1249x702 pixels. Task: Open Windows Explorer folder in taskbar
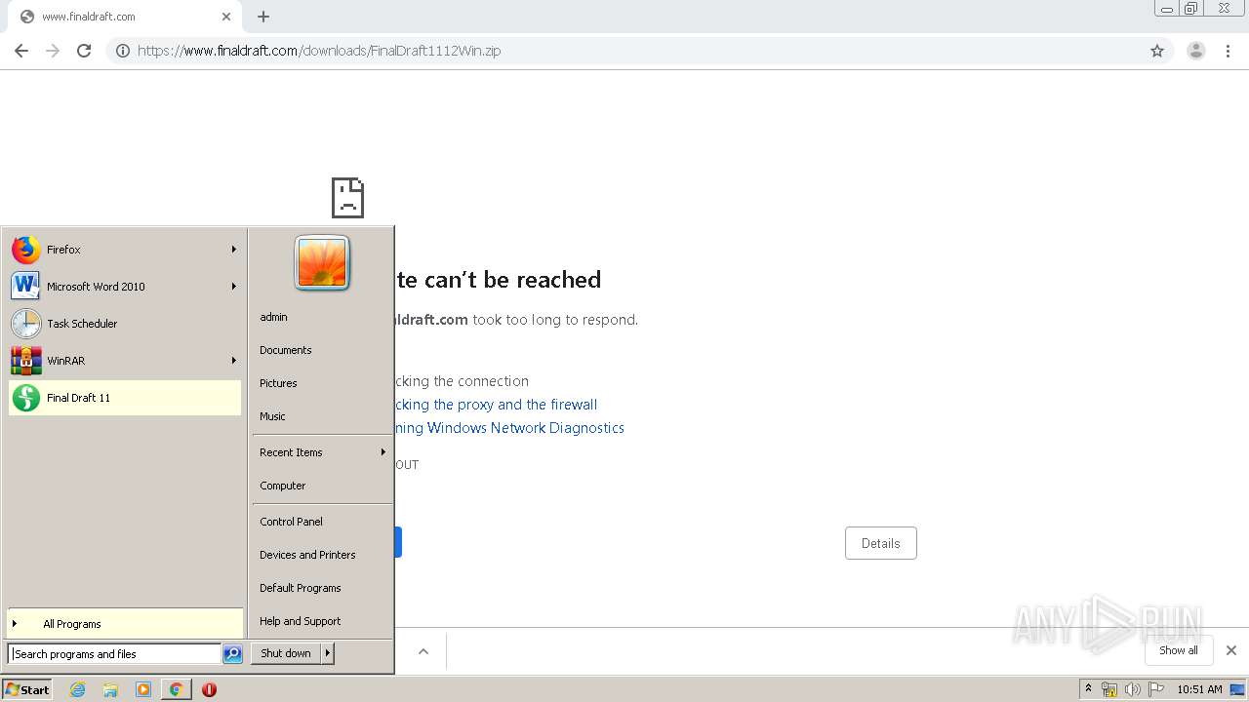(x=110, y=689)
